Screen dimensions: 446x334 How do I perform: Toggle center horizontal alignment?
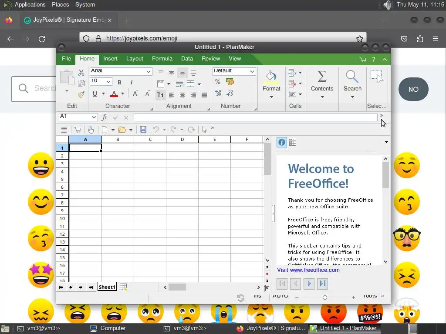[x=182, y=95]
